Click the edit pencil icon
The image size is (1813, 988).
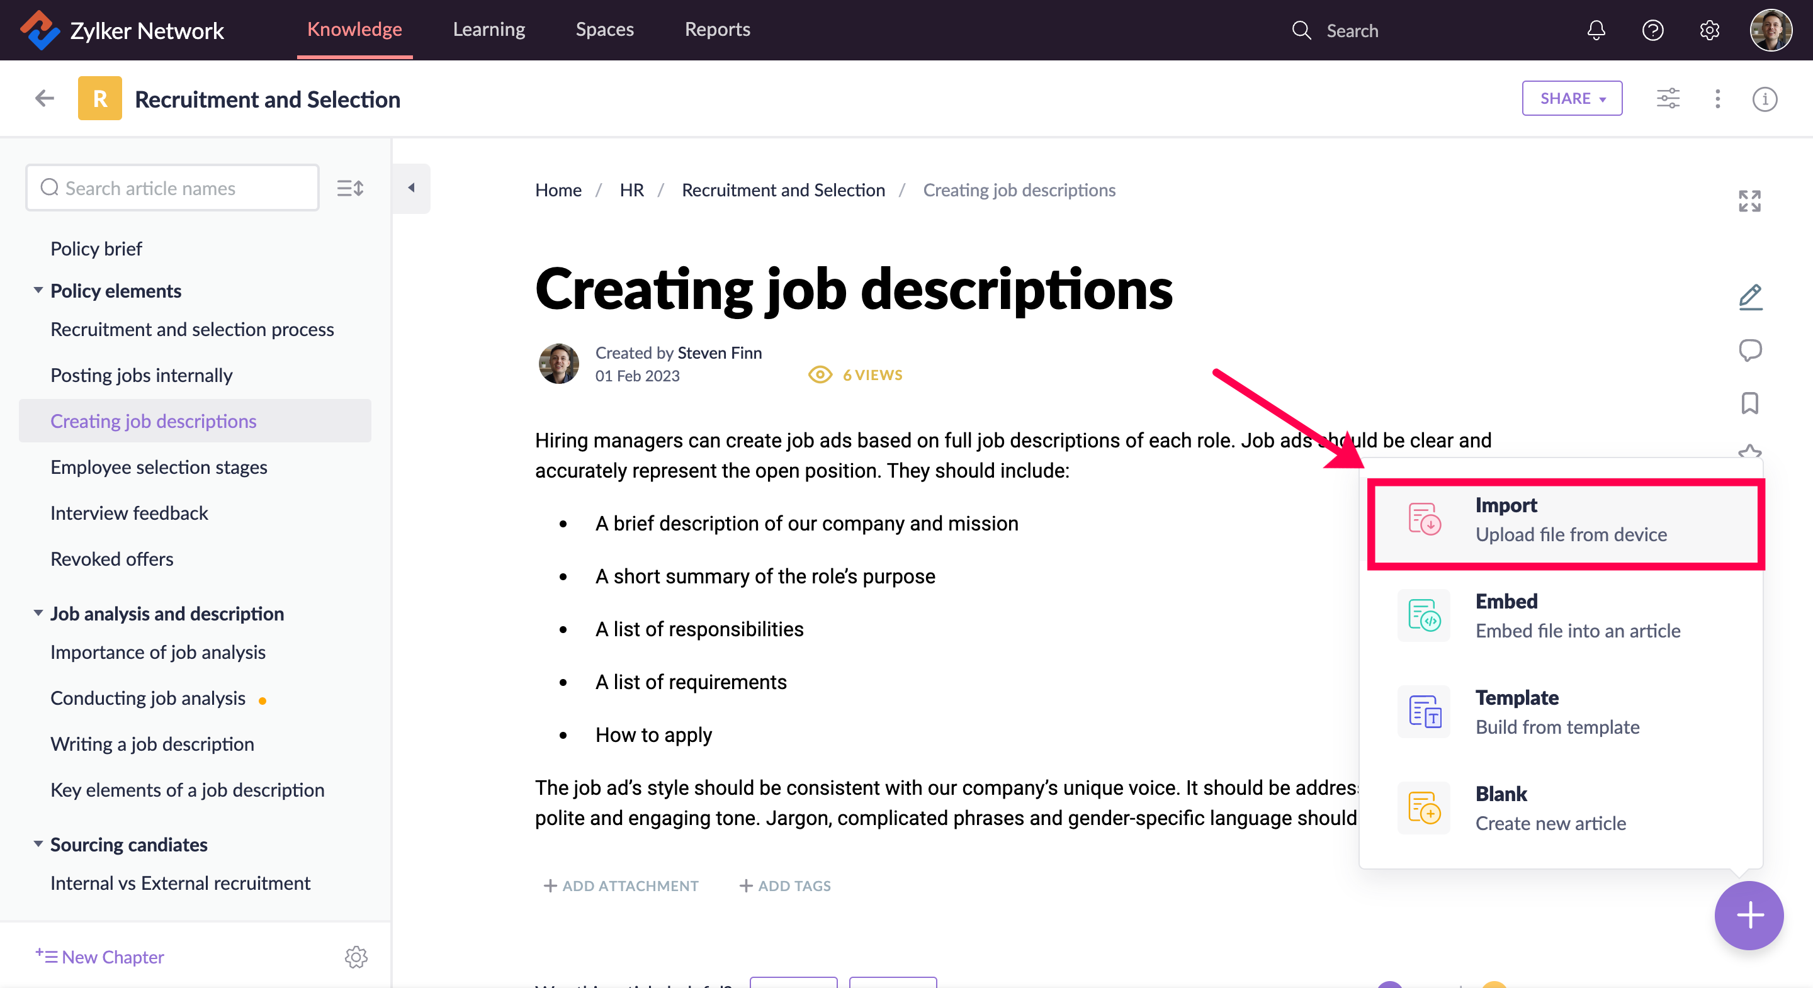click(1749, 297)
